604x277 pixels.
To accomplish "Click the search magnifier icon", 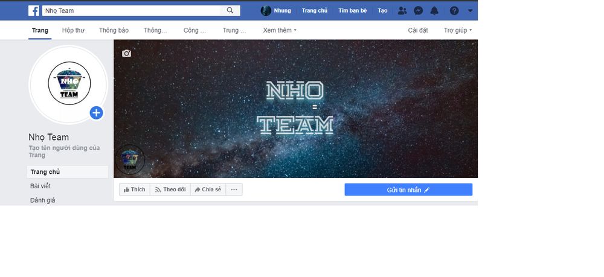I will click(230, 10).
